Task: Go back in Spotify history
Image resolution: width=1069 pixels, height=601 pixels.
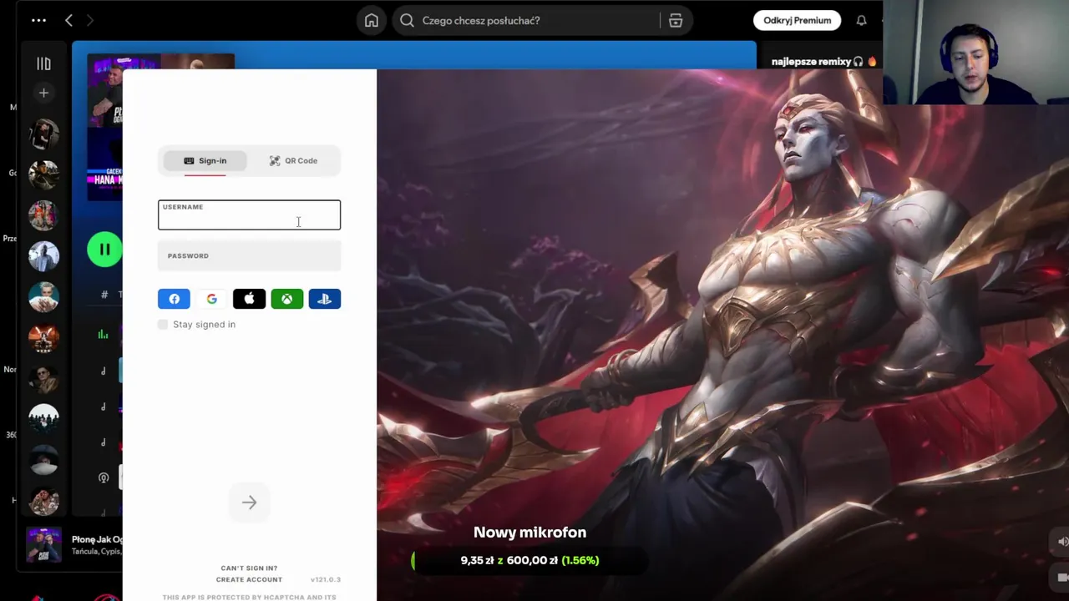Action: tap(69, 20)
